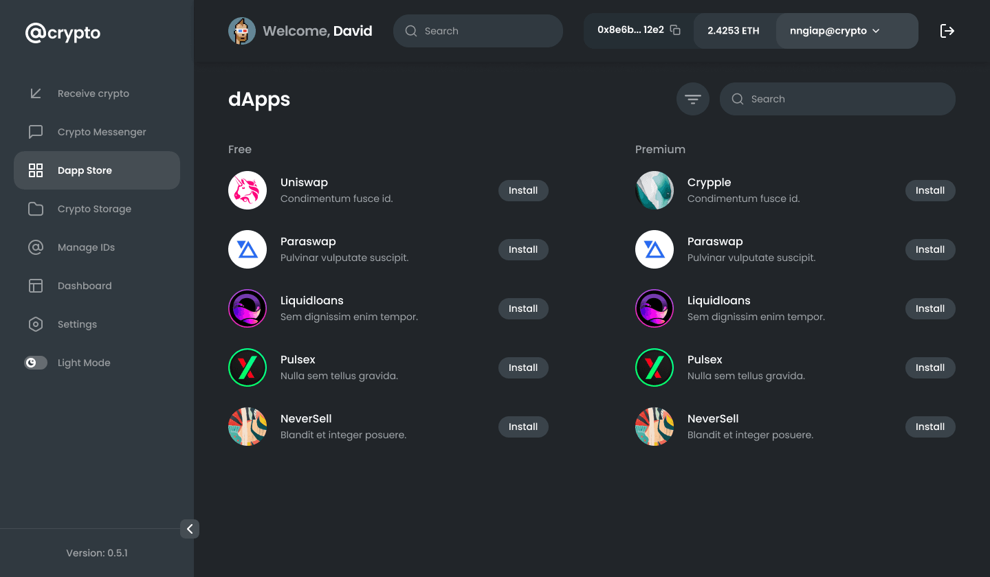Viewport: 990px width, 577px height.
Task: Click the Dapp Store grid icon
Action: point(36,170)
